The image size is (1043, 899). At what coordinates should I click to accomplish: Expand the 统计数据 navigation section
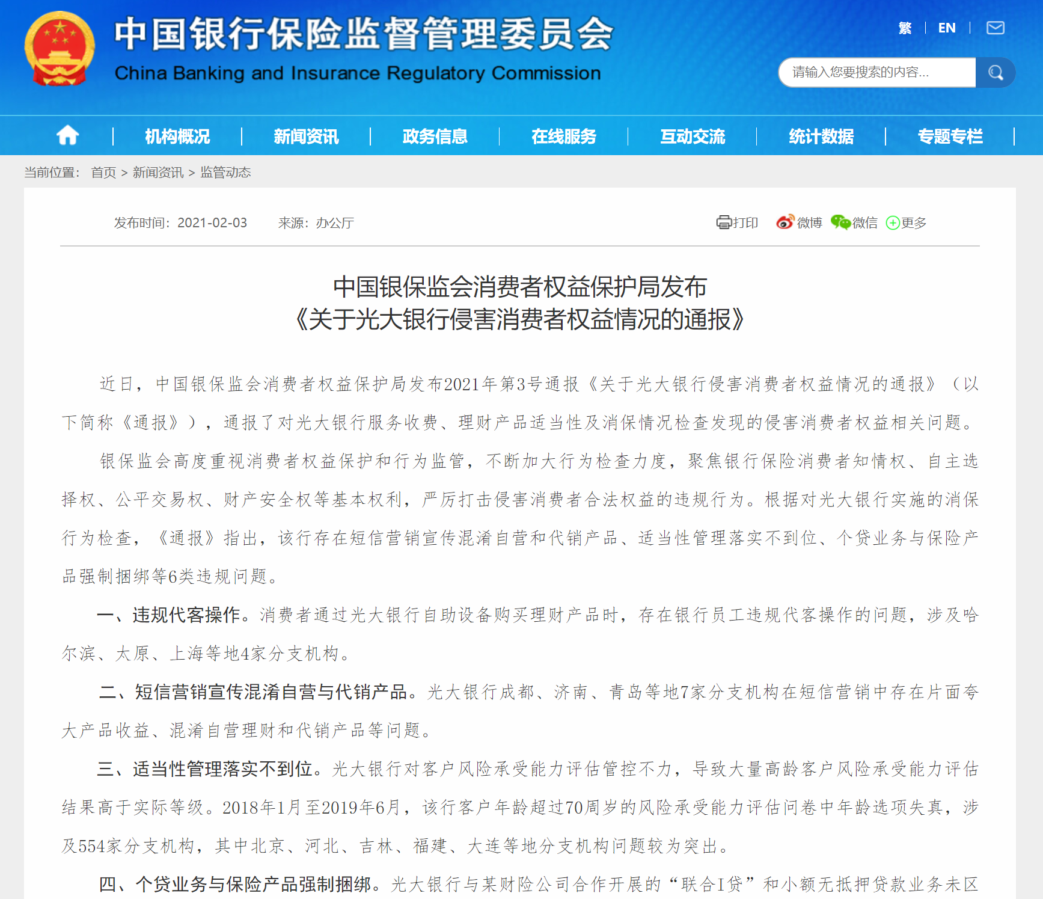pyautogui.click(x=821, y=137)
